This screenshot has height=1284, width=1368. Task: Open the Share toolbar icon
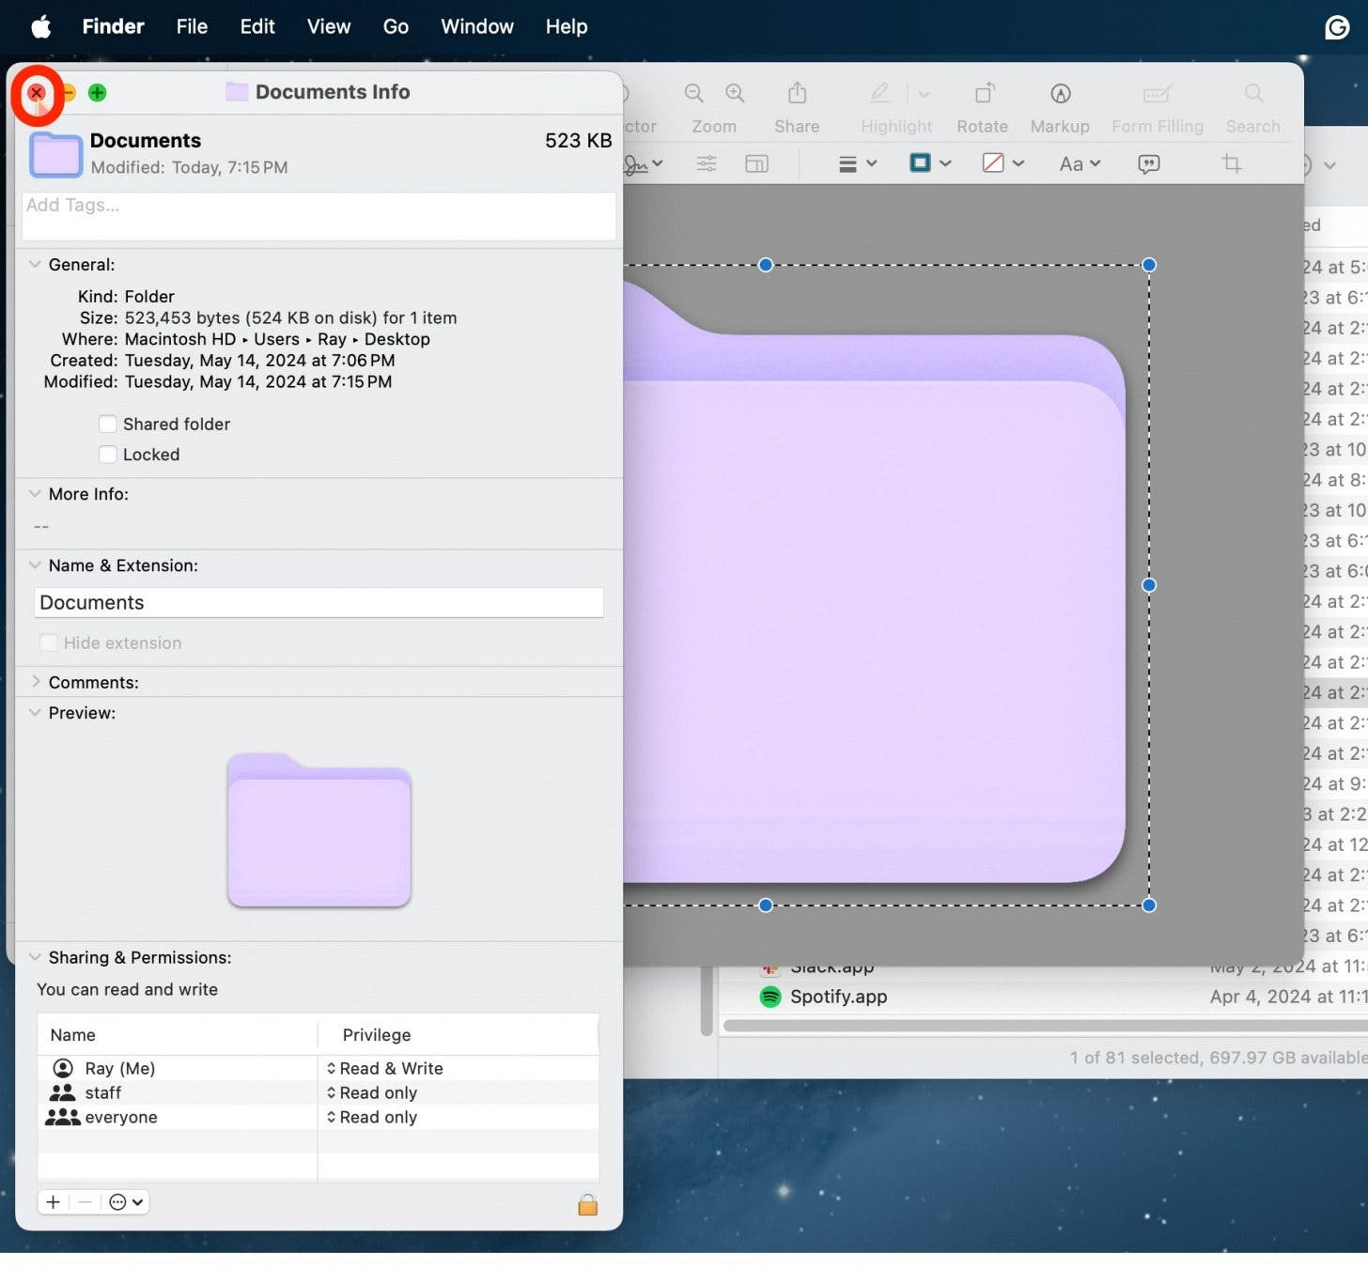(x=797, y=93)
